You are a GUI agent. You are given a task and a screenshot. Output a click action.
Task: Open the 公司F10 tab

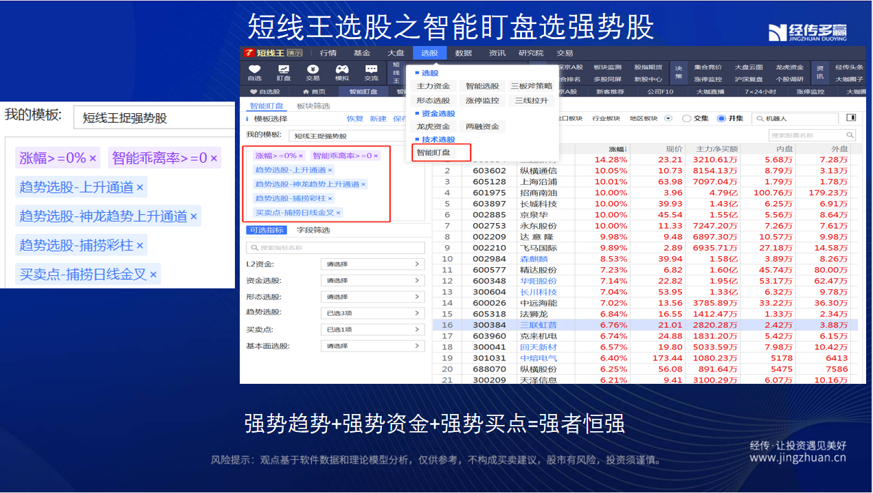(660, 91)
